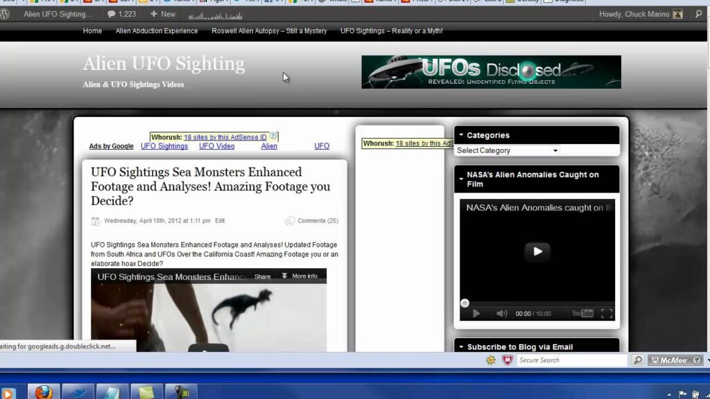The width and height of the screenshot is (710, 399).
Task: Open the Select Category dropdown
Action: point(507,150)
